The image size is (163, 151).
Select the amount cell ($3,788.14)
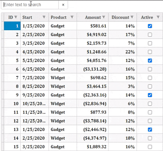[93, 121]
